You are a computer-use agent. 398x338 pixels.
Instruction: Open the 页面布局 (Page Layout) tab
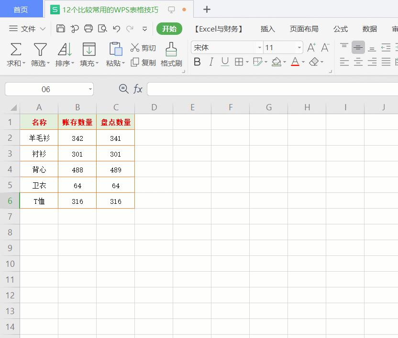(x=304, y=29)
